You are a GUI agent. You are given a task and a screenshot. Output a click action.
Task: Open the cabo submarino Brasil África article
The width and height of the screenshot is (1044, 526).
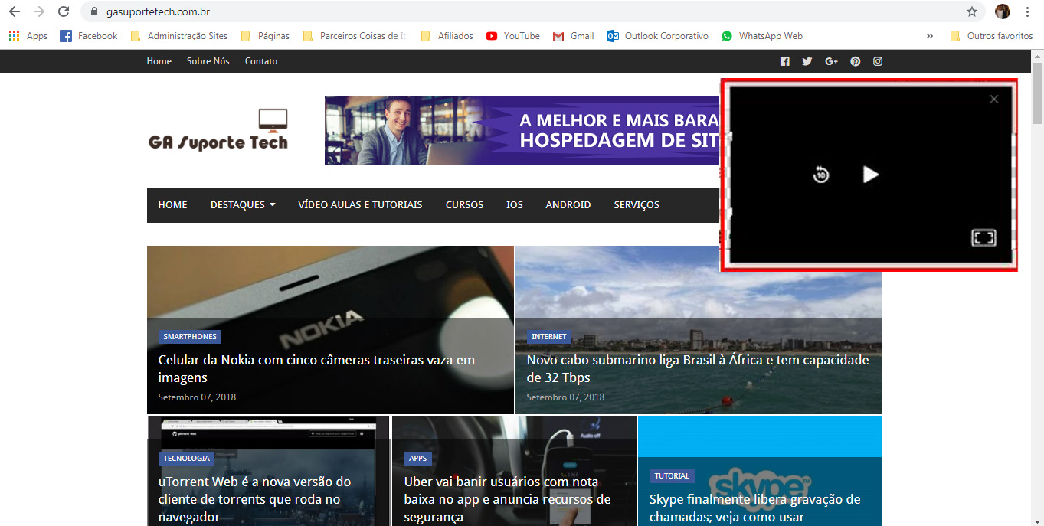[698, 369]
